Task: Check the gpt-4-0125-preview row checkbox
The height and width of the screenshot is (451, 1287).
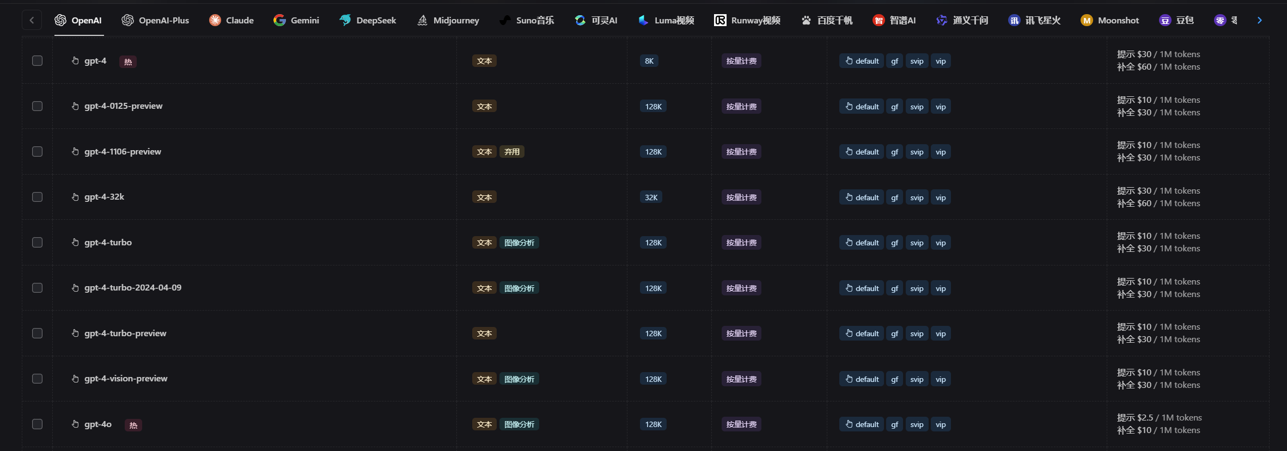Action: [37, 106]
